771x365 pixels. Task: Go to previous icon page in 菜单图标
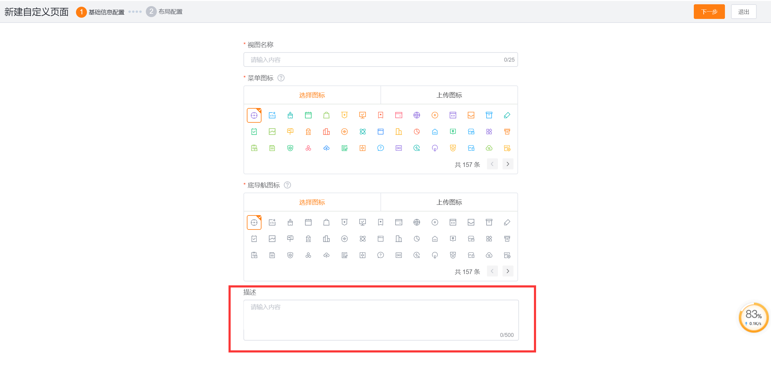pyautogui.click(x=492, y=164)
